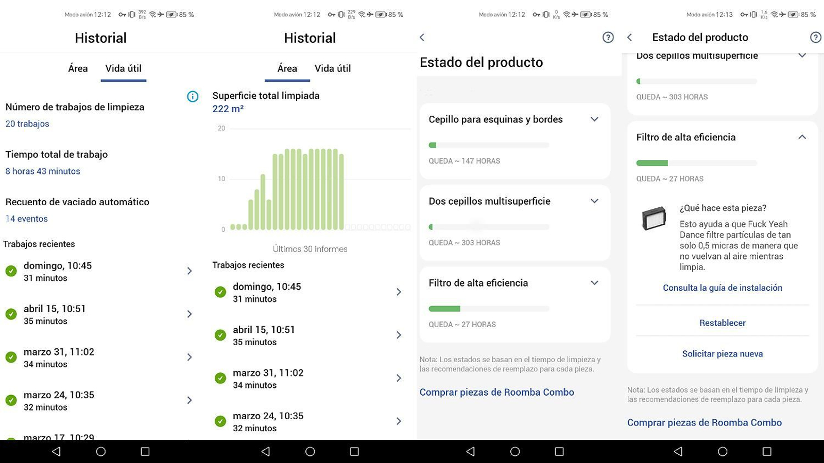
Task: Click the back chevron on the third panel
Action: 422,37
